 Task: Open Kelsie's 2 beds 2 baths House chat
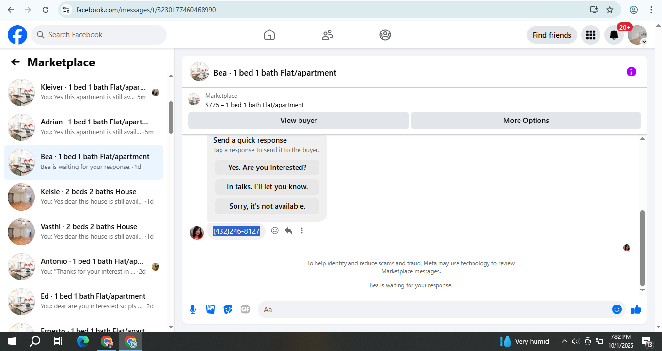point(83,197)
